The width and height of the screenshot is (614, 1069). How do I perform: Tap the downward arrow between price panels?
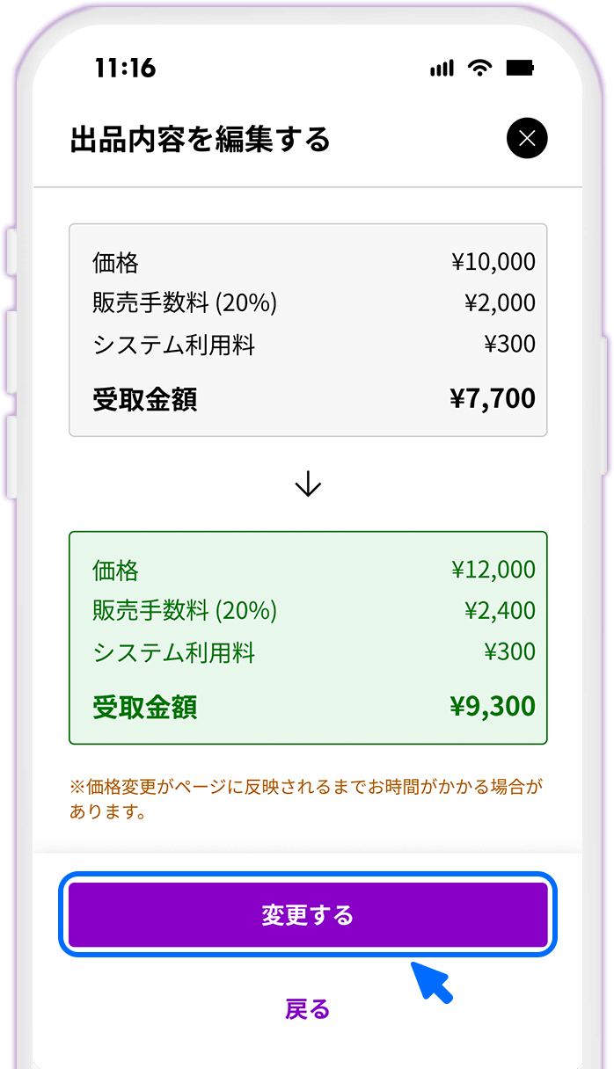click(x=307, y=482)
